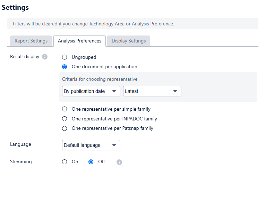Click the Settings page heading
The image size is (266, 197).
tap(15, 7)
